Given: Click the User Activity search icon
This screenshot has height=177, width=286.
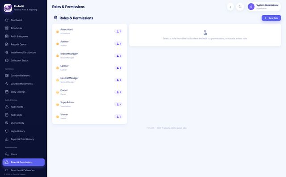Looking at the screenshot, I should (7, 123).
